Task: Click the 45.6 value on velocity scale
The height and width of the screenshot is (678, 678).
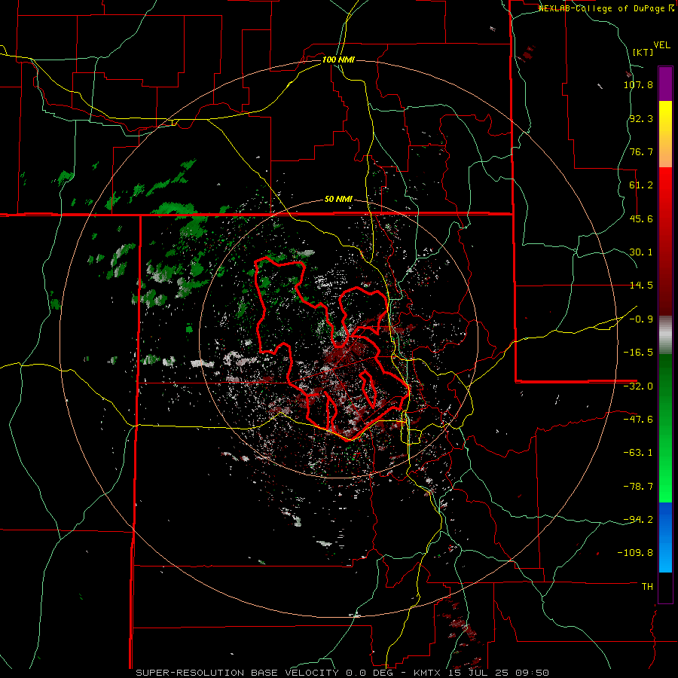Action: click(x=641, y=218)
